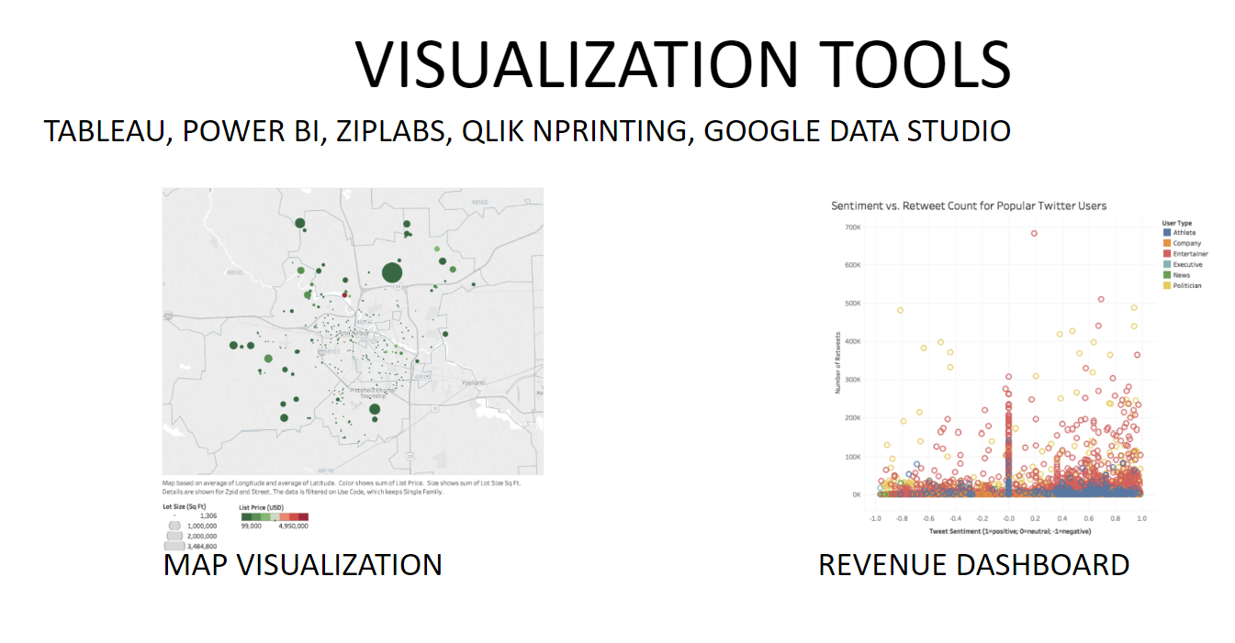Click the "2,000,000" lot size value
Screen dimensions: 1235x643
point(202,536)
